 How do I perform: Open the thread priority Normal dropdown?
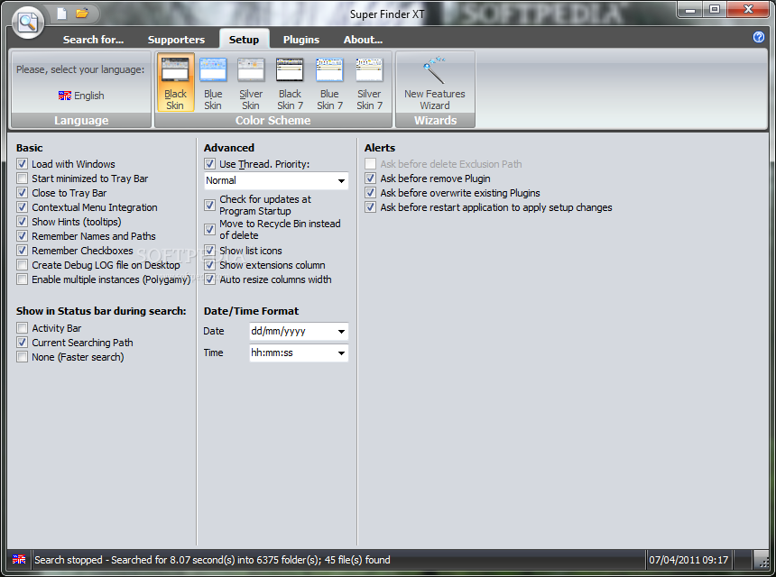[x=276, y=180]
